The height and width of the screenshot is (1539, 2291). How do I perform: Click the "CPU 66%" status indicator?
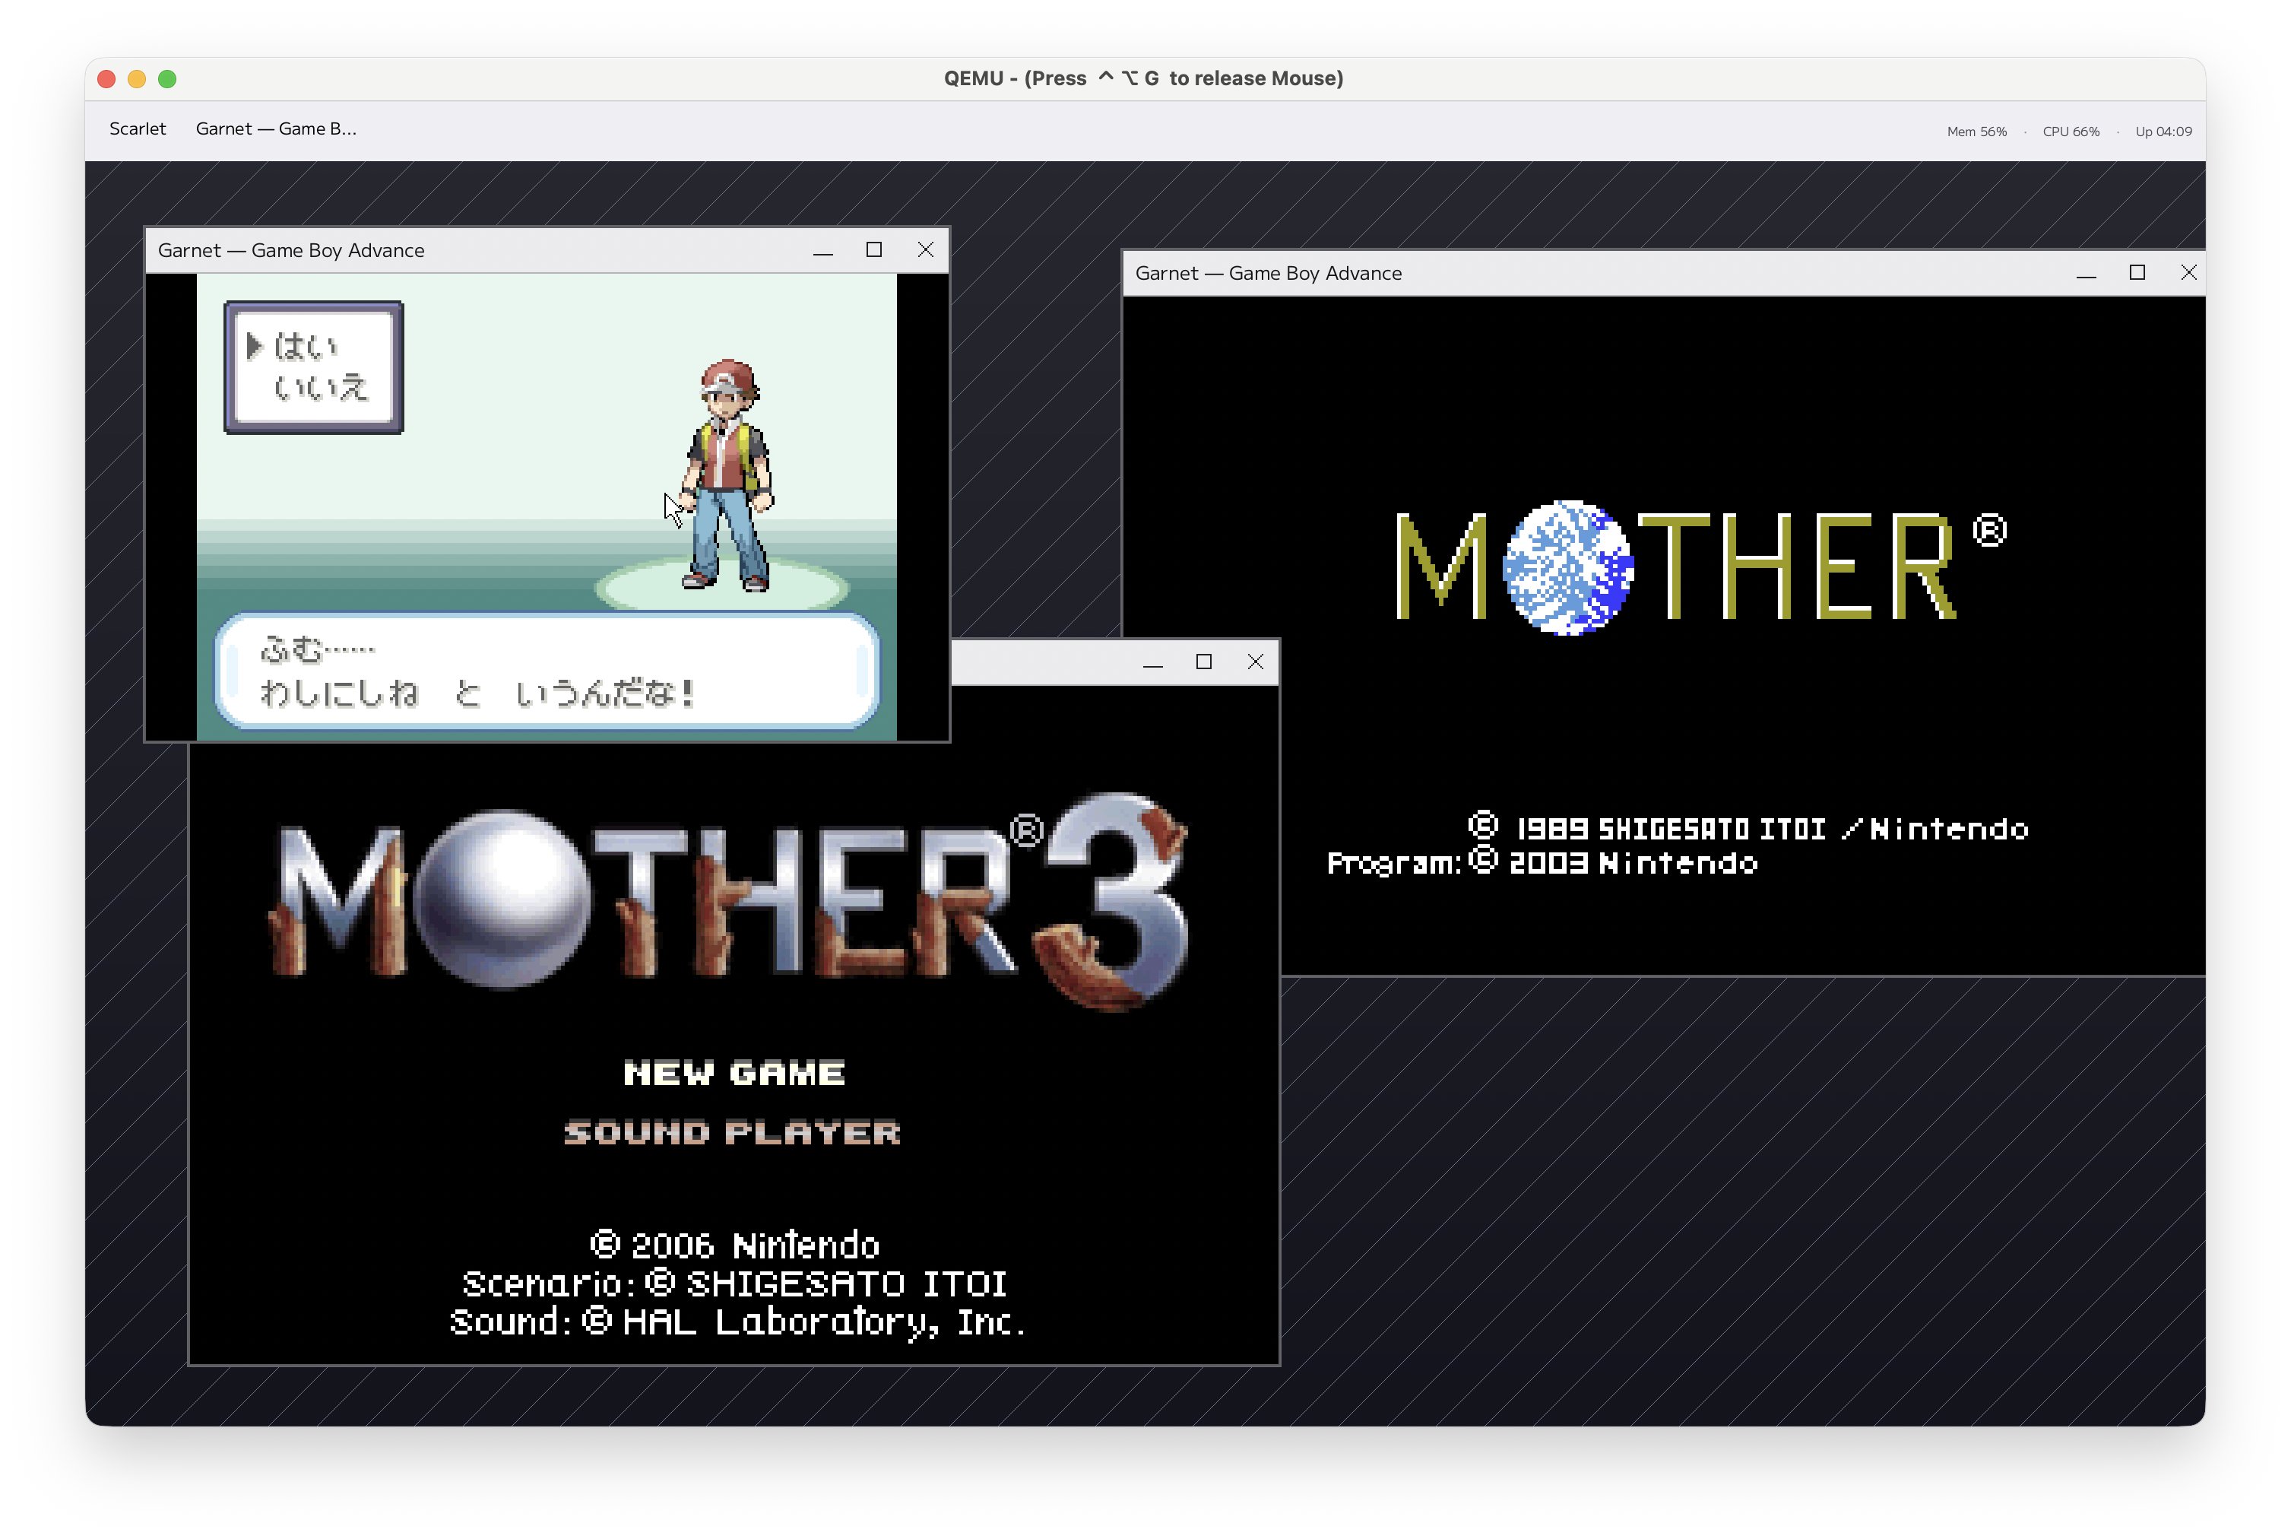point(2071,132)
